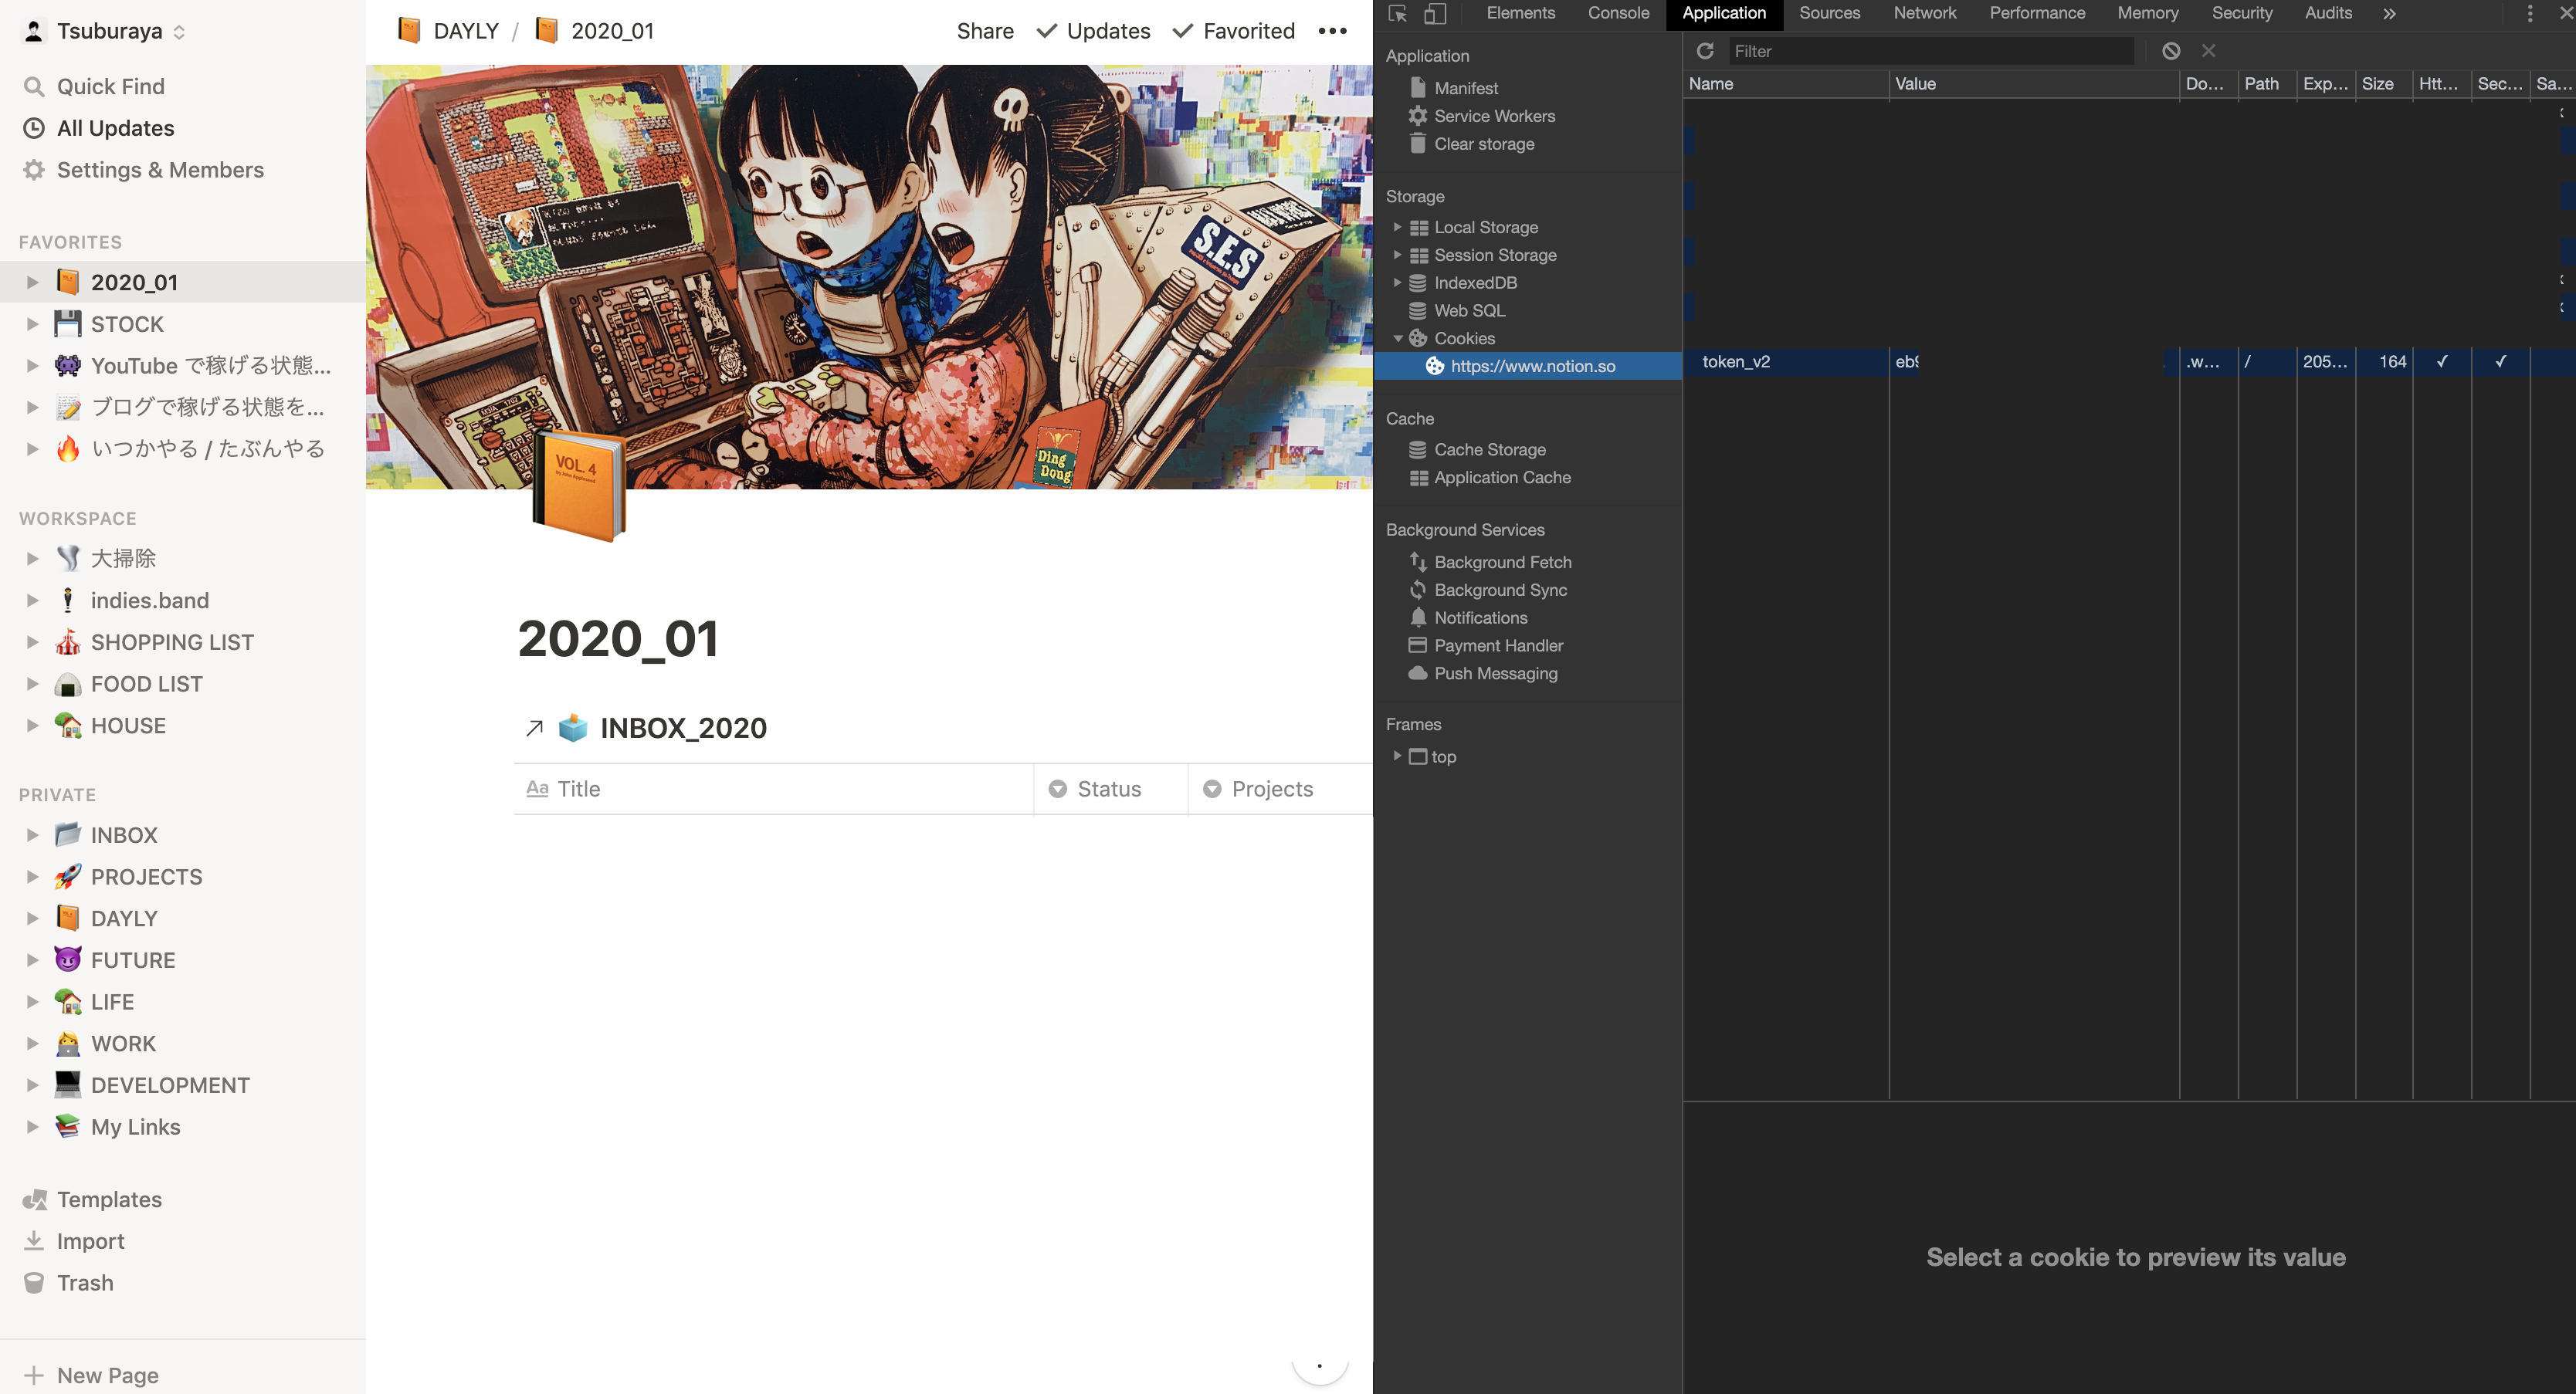Expand the STOCK page toggle
Image resolution: width=2576 pixels, height=1394 pixels.
pyautogui.click(x=33, y=323)
